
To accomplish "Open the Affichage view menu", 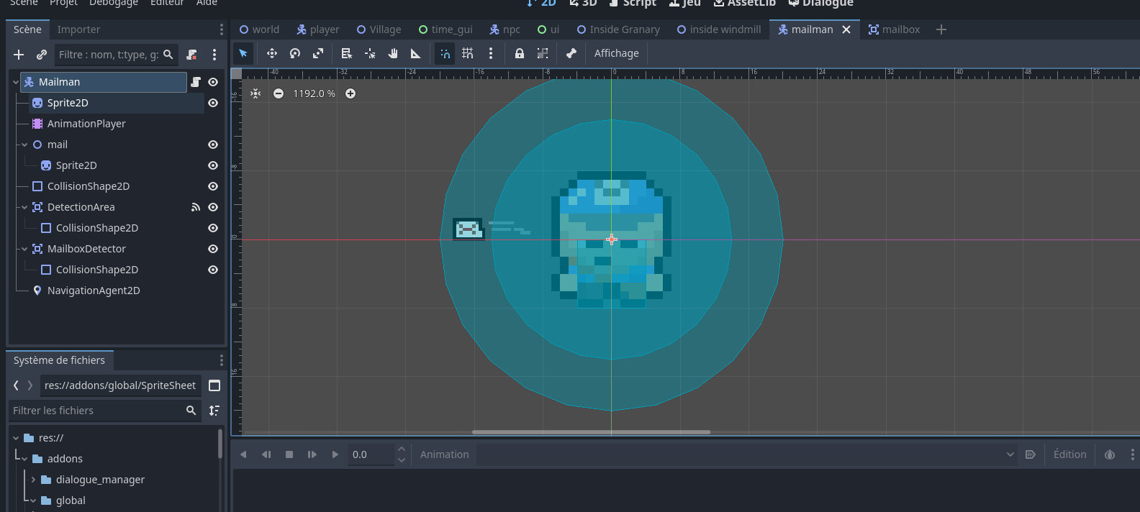I will 616,53.
